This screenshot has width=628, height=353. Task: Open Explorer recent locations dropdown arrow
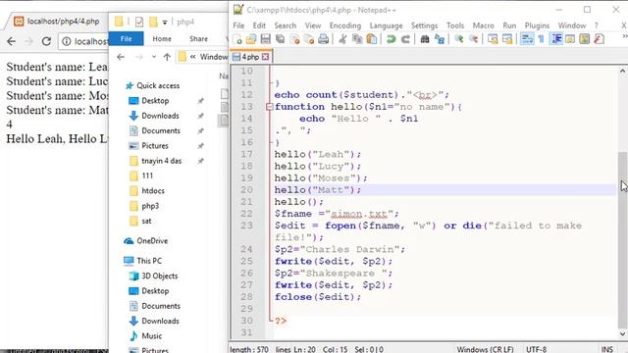click(154, 57)
